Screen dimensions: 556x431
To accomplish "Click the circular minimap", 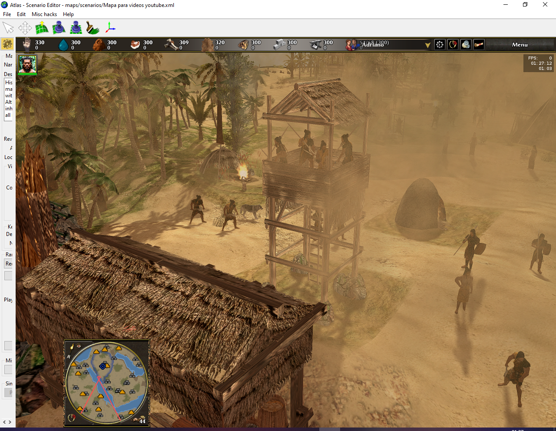I will tap(107, 382).
